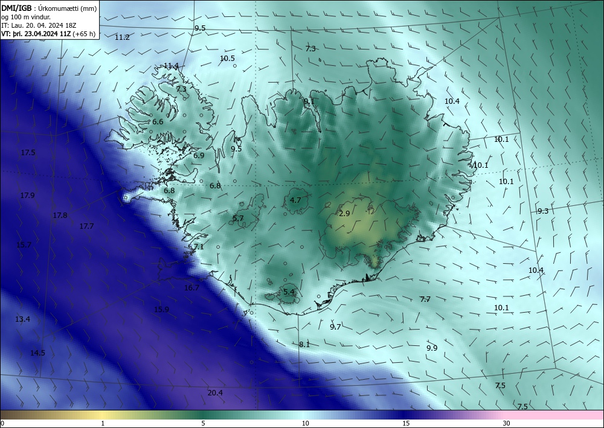Select the 'IT: Lau. 20. 04. 2024 18Z' line
This screenshot has height=428, width=604.
pos(39,25)
